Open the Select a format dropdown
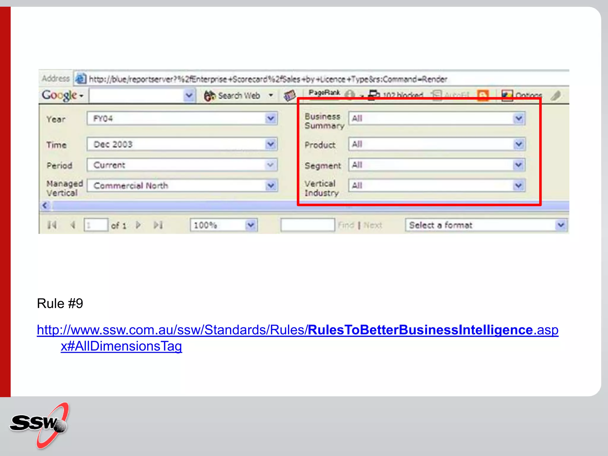Viewport: 608px width, 456px height. [560, 225]
